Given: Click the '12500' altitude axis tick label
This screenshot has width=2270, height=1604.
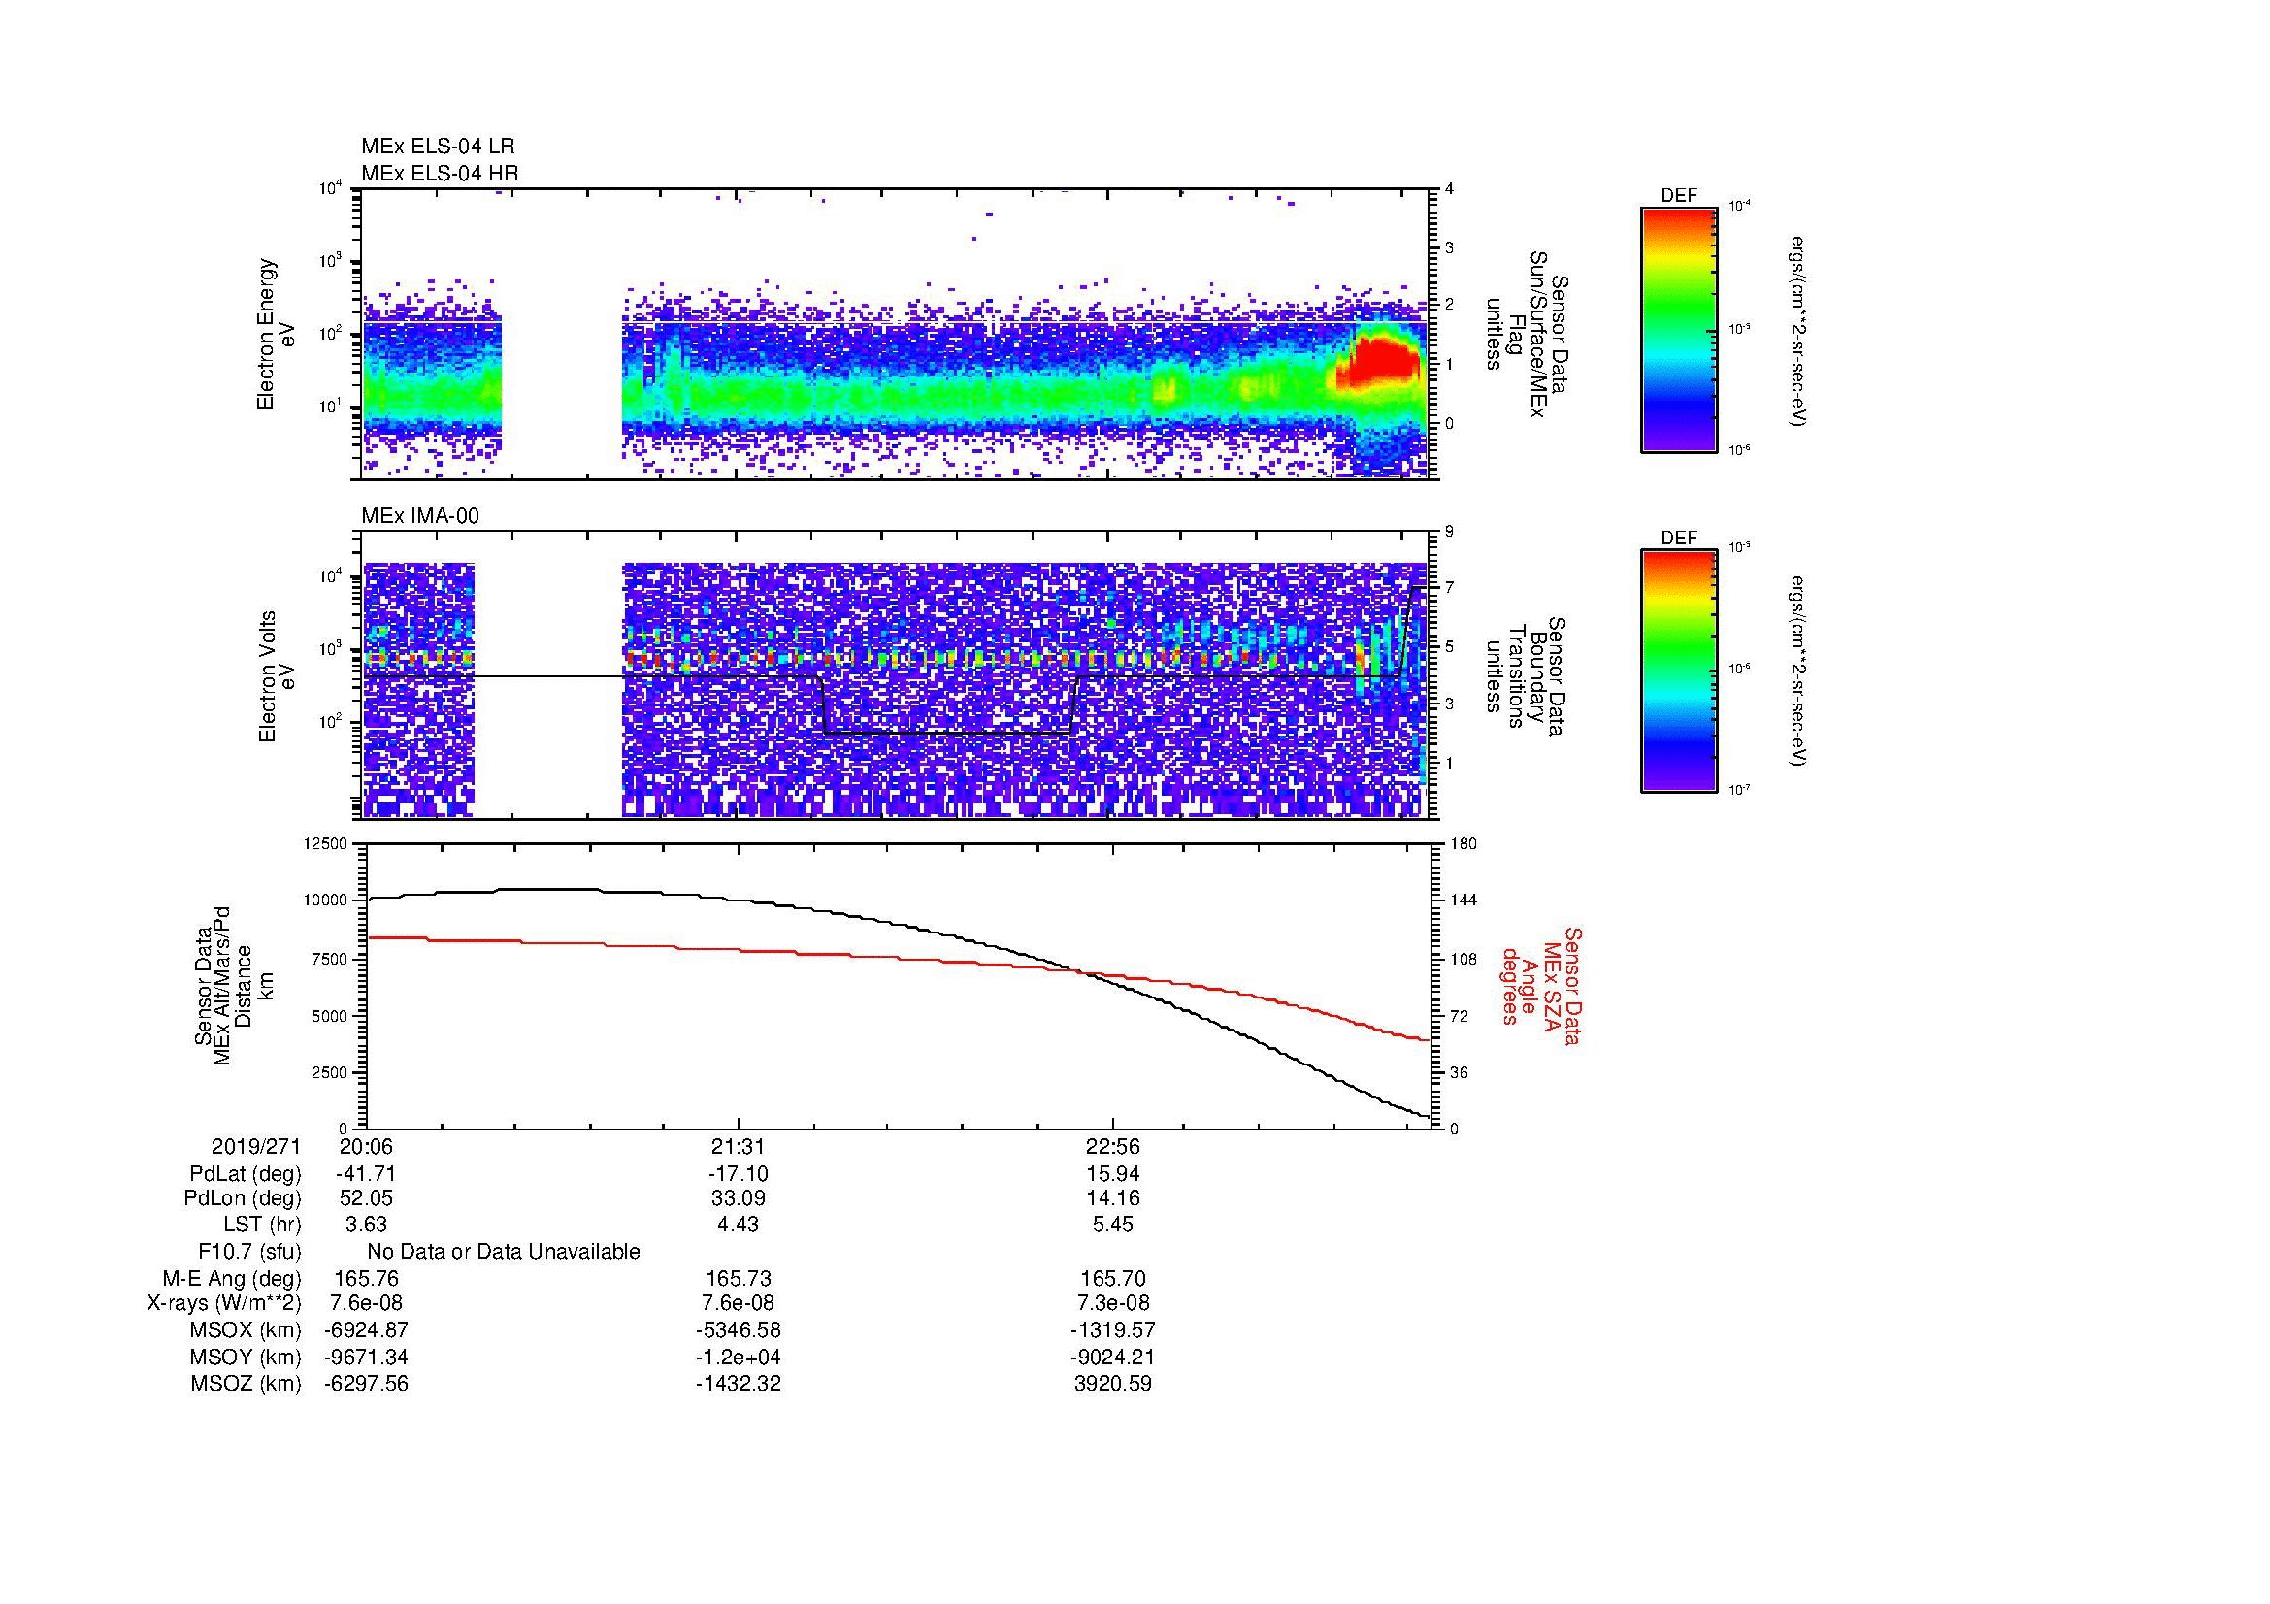Looking at the screenshot, I should pyautogui.click(x=327, y=844).
